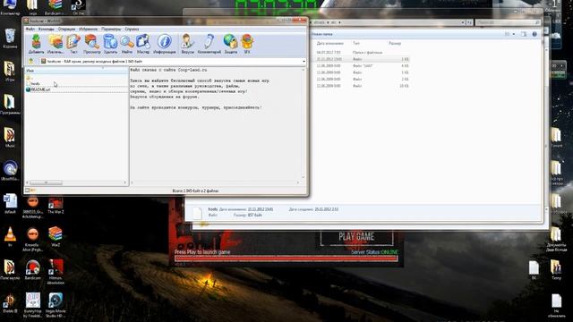Open the Hitman Absolution desktop shortcut
This screenshot has height=322, width=573.
click(56, 272)
